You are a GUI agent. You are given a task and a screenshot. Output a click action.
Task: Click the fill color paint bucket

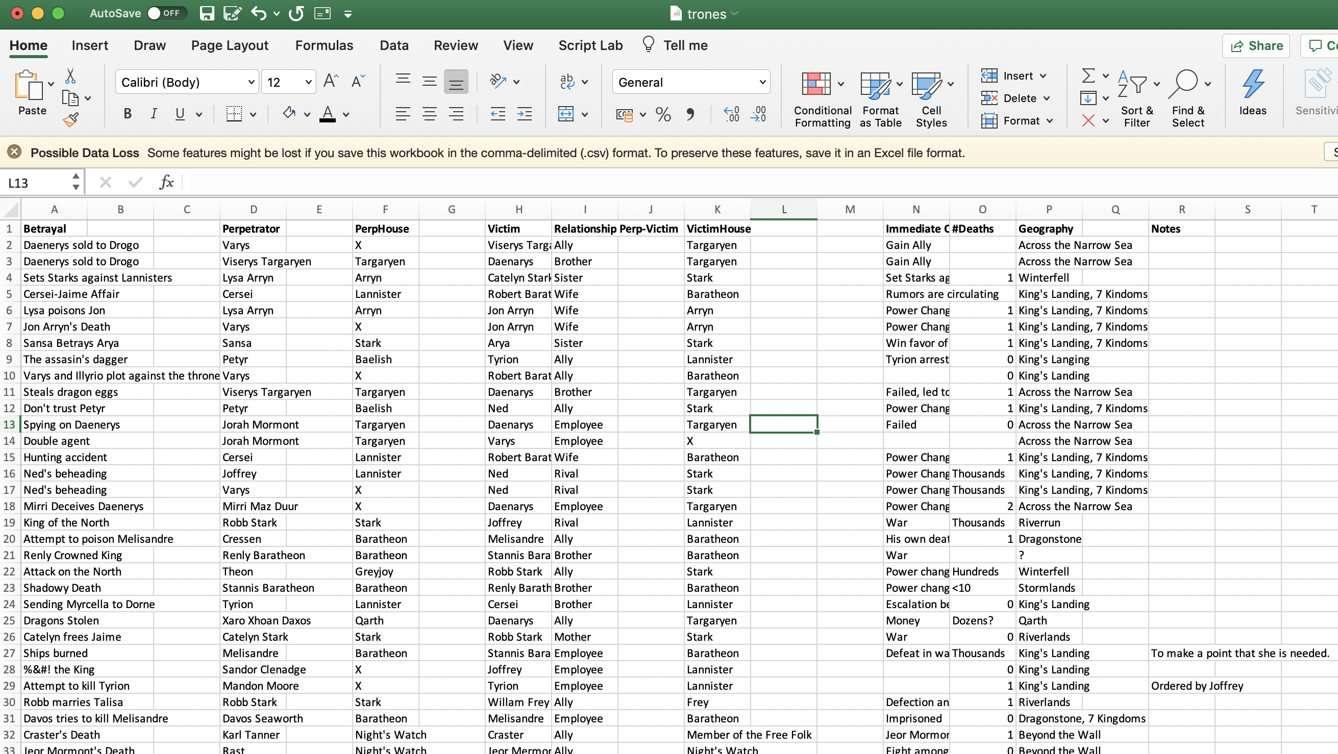coord(289,114)
